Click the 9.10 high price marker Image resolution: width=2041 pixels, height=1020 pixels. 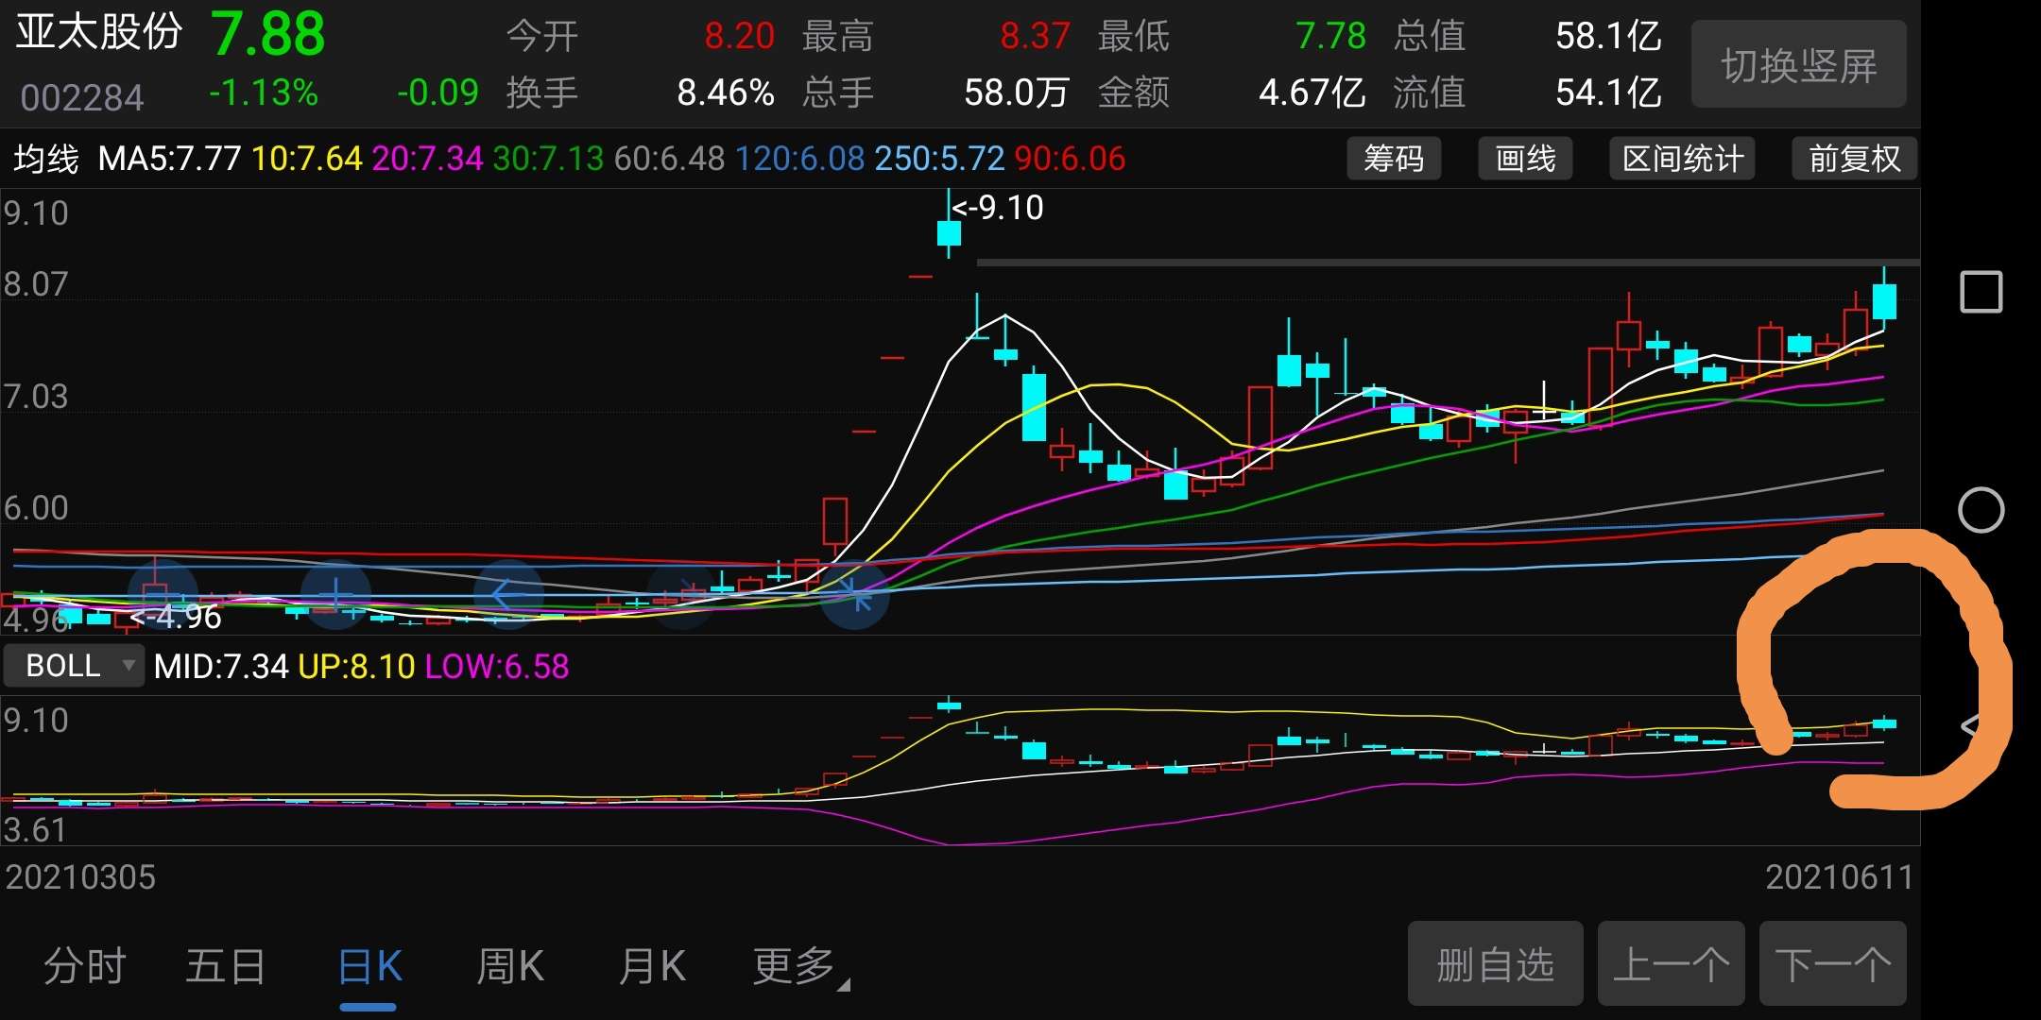point(998,207)
